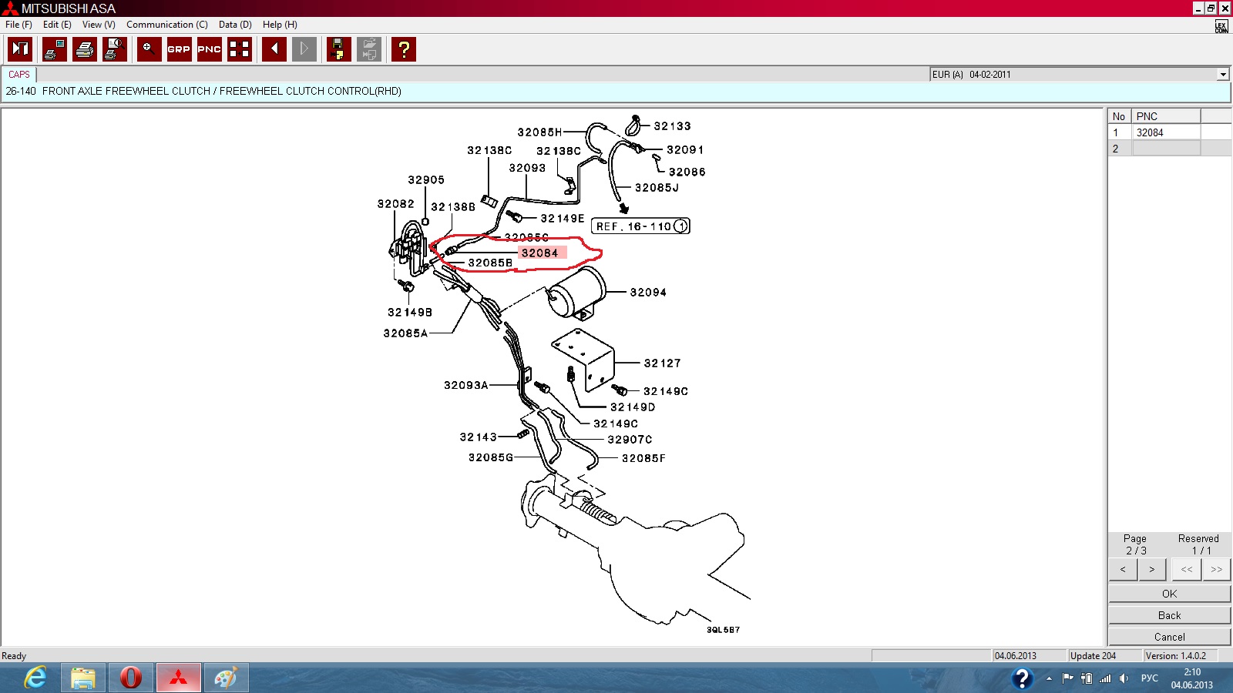Click the No column header
The width and height of the screenshot is (1233, 693).
1120,116
